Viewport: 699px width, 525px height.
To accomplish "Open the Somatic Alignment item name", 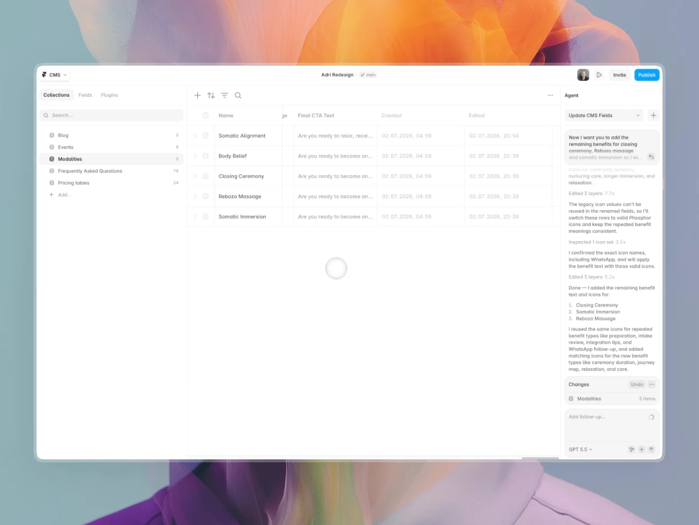I will [x=242, y=136].
